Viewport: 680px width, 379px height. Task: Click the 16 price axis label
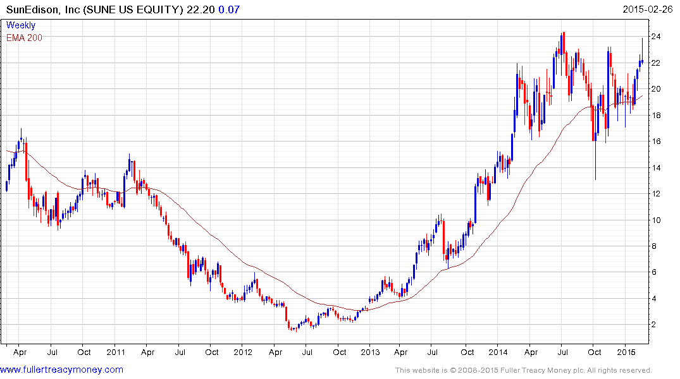(x=656, y=141)
